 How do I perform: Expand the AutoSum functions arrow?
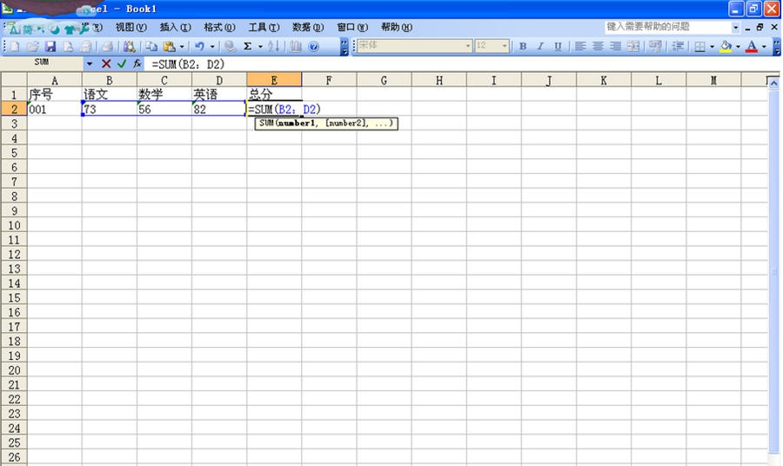pos(260,46)
